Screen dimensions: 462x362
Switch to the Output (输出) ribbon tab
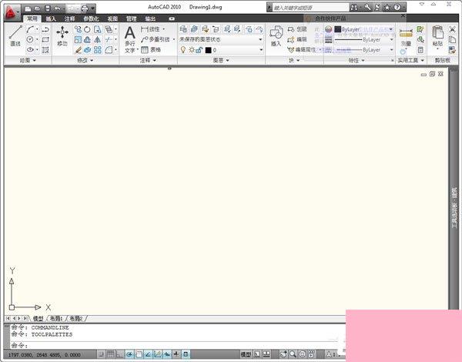tap(150, 18)
